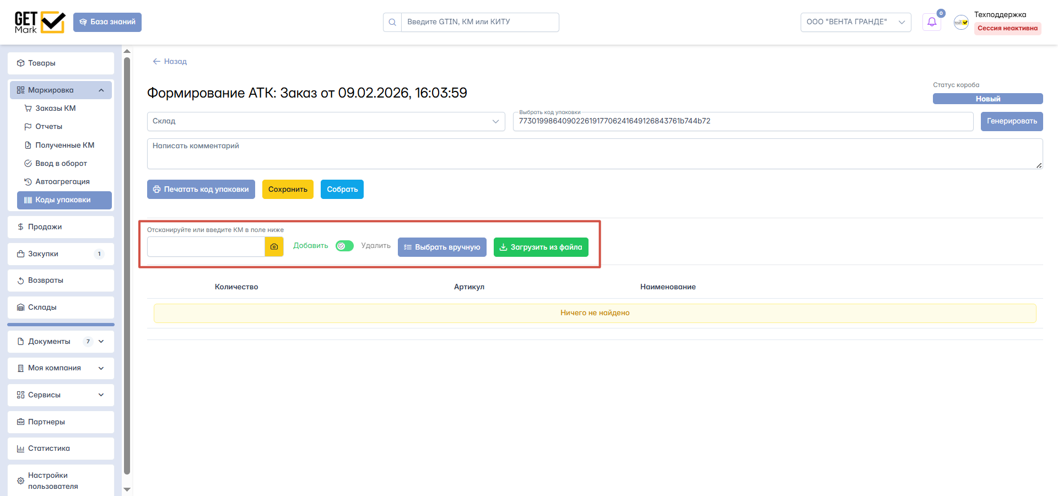Open the Статистика section
This screenshot has height=496, width=1058.
click(x=61, y=448)
